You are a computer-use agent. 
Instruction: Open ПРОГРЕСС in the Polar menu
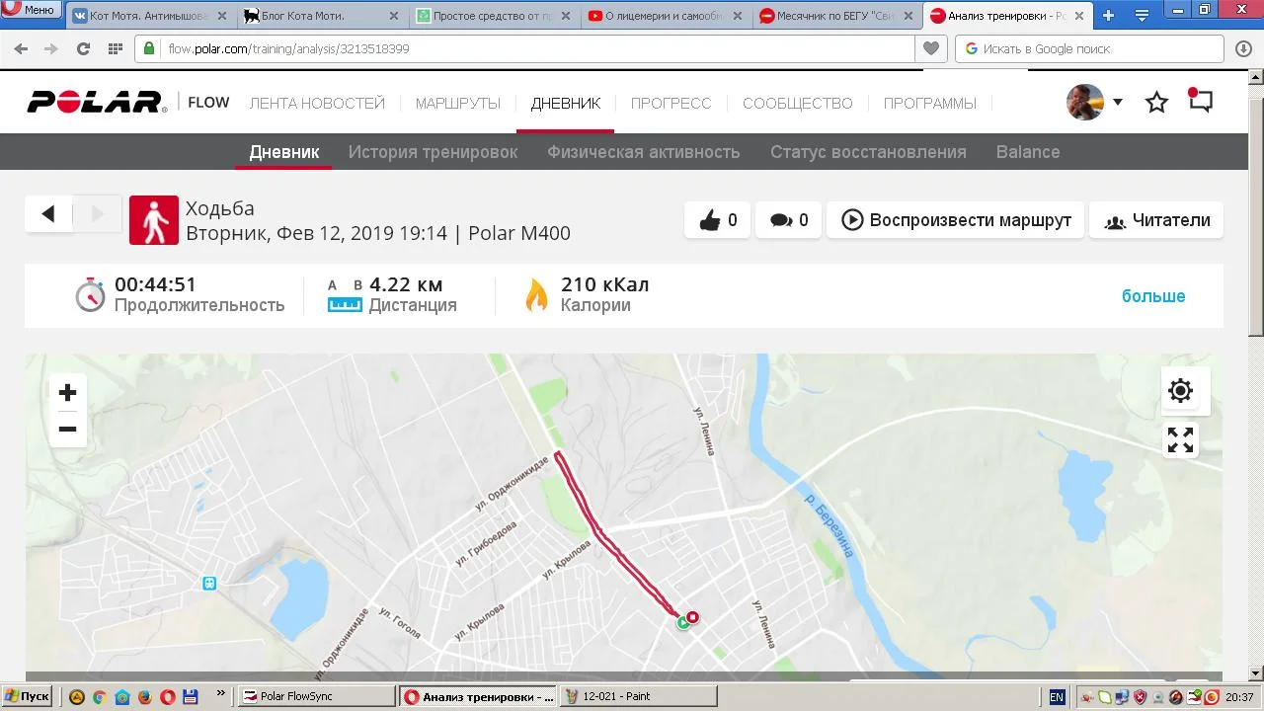(x=671, y=103)
